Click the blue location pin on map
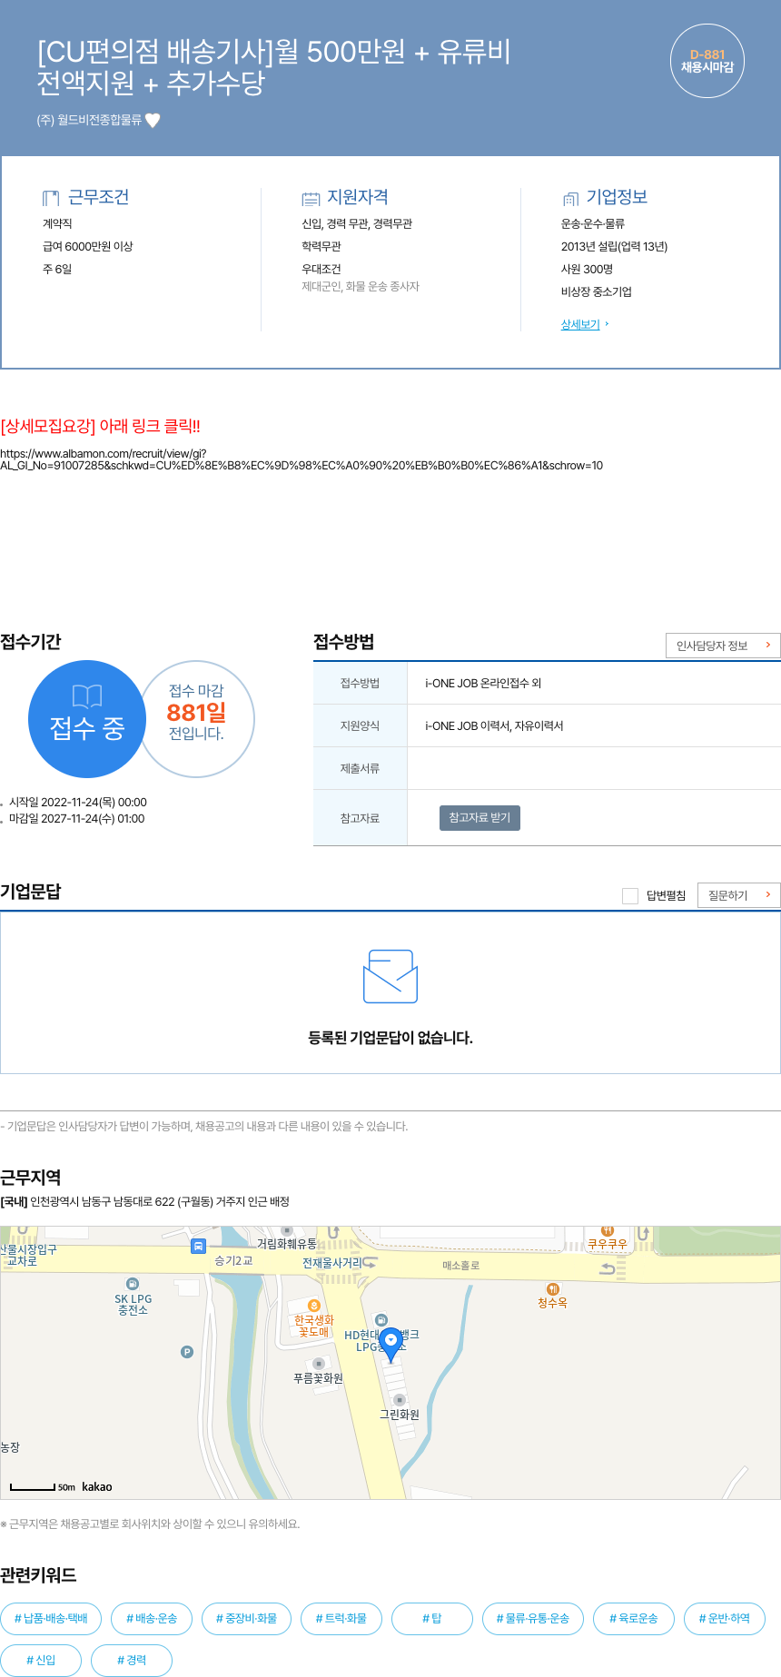 tap(390, 1344)
